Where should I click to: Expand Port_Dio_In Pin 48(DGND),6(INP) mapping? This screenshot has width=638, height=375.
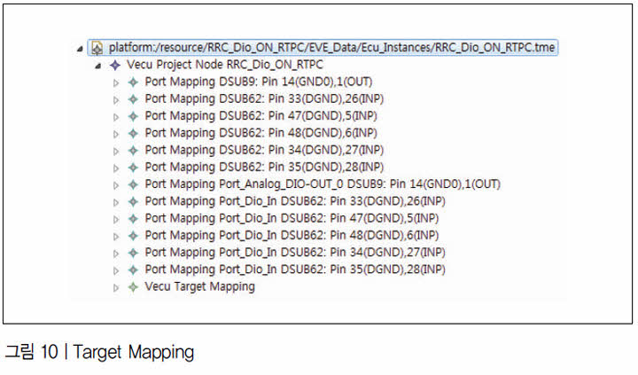(x=116, y=237)
